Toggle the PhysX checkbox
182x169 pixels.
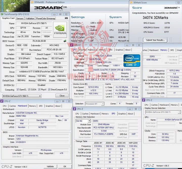39,89
